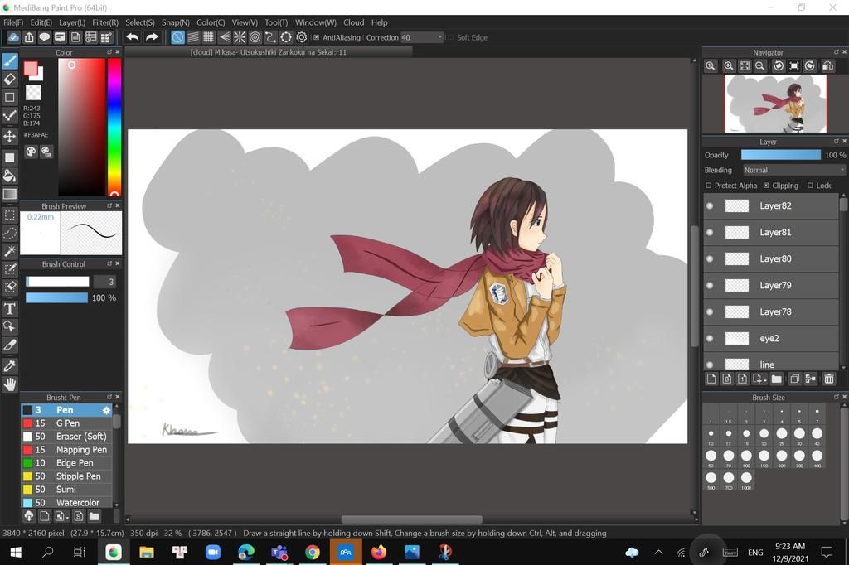Click the Redo arrow in toolbar
849x565 pixels.
pos(153,37)
